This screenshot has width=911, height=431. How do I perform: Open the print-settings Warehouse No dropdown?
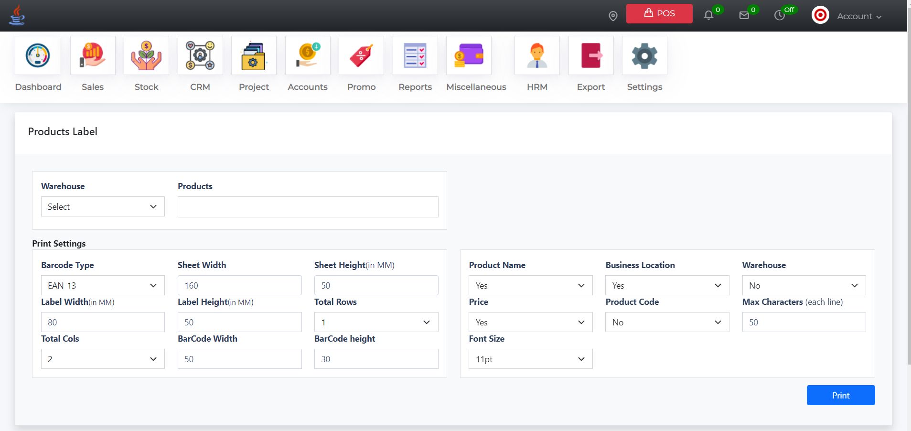click(804, 285)
